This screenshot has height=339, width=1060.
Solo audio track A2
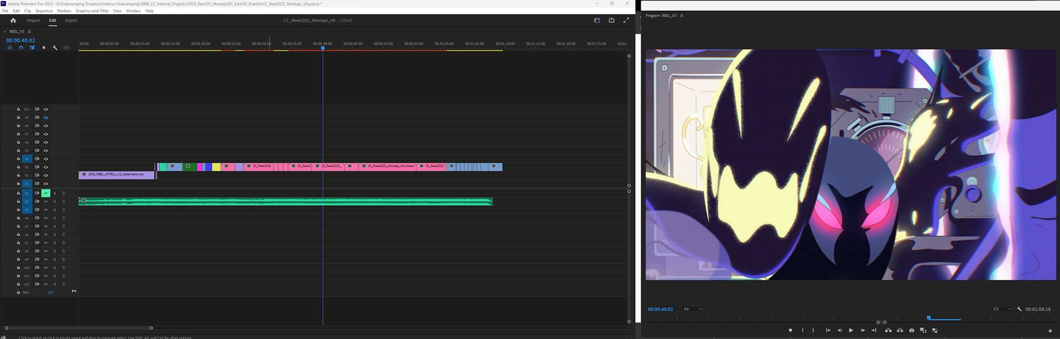(55, 202)
